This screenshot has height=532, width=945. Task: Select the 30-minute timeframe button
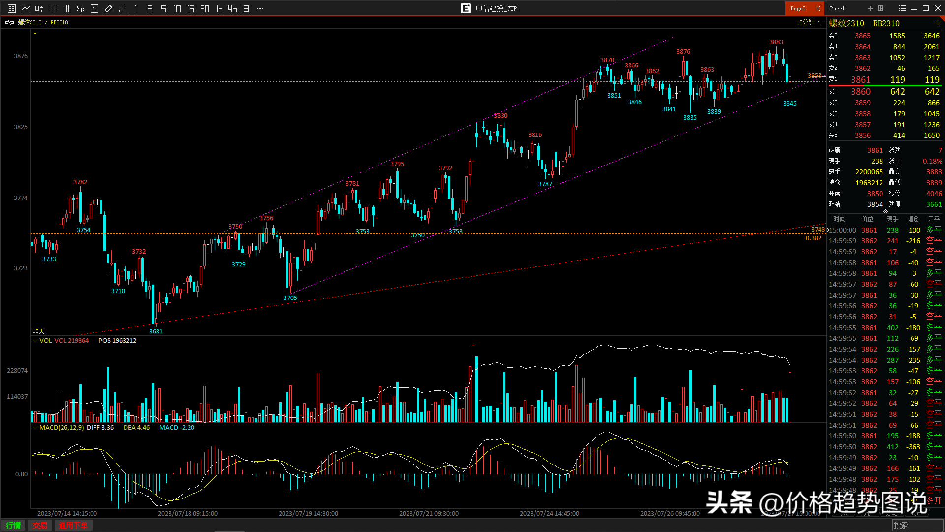pos(205,8)
